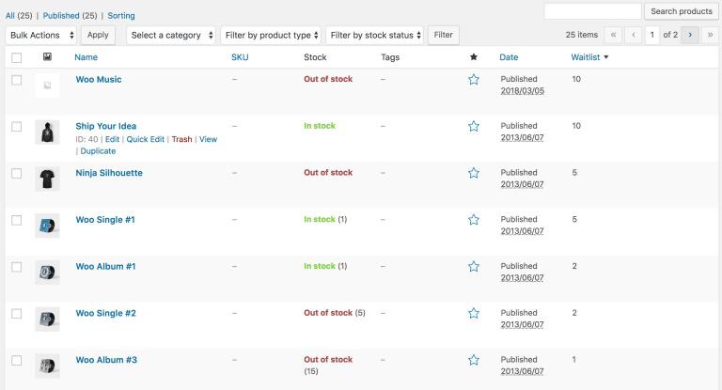This screenshot has width=722, height=390.
Task: Tick the Woo Single #1 checkbox
Action: (16, 220)
